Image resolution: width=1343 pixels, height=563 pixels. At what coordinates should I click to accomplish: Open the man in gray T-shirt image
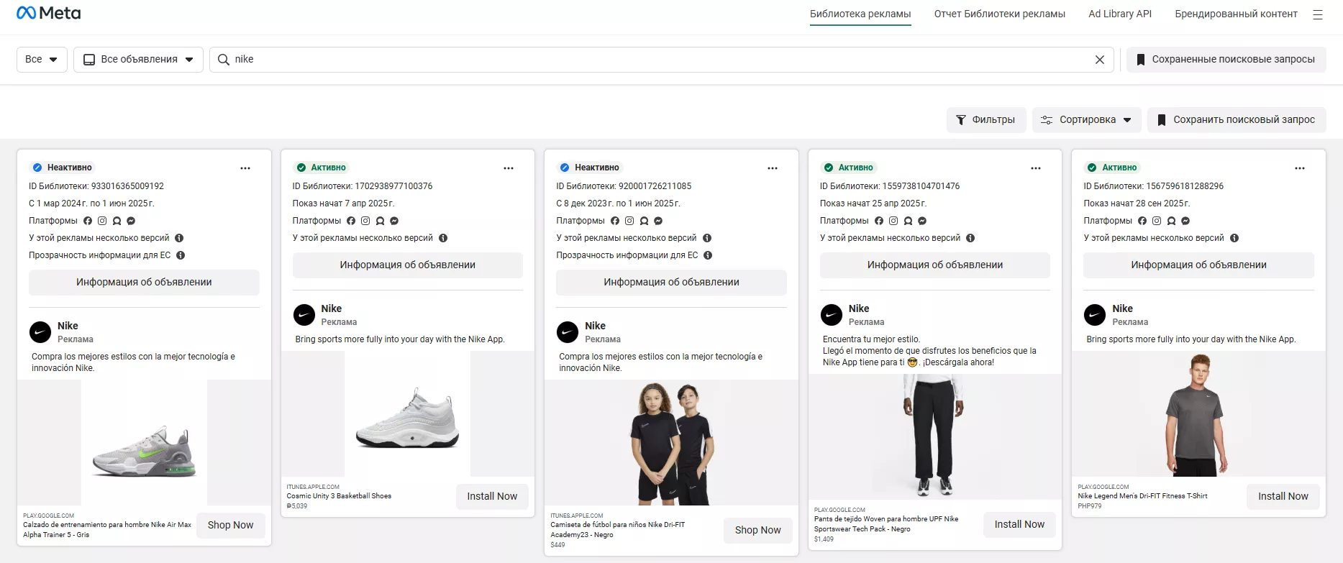[x=1198, y=413]
